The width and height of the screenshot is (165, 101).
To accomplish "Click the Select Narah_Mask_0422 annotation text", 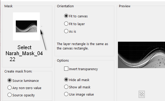I will click(24, 53).
